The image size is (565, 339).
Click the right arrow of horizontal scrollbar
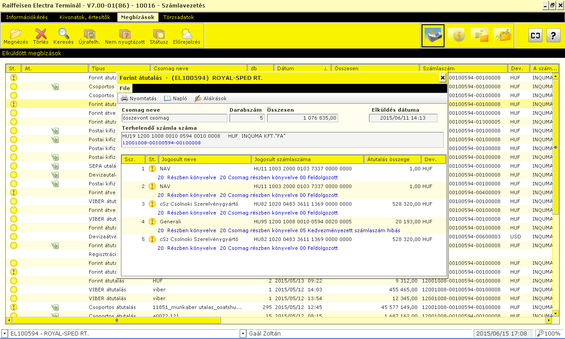(x=549, y=320)
